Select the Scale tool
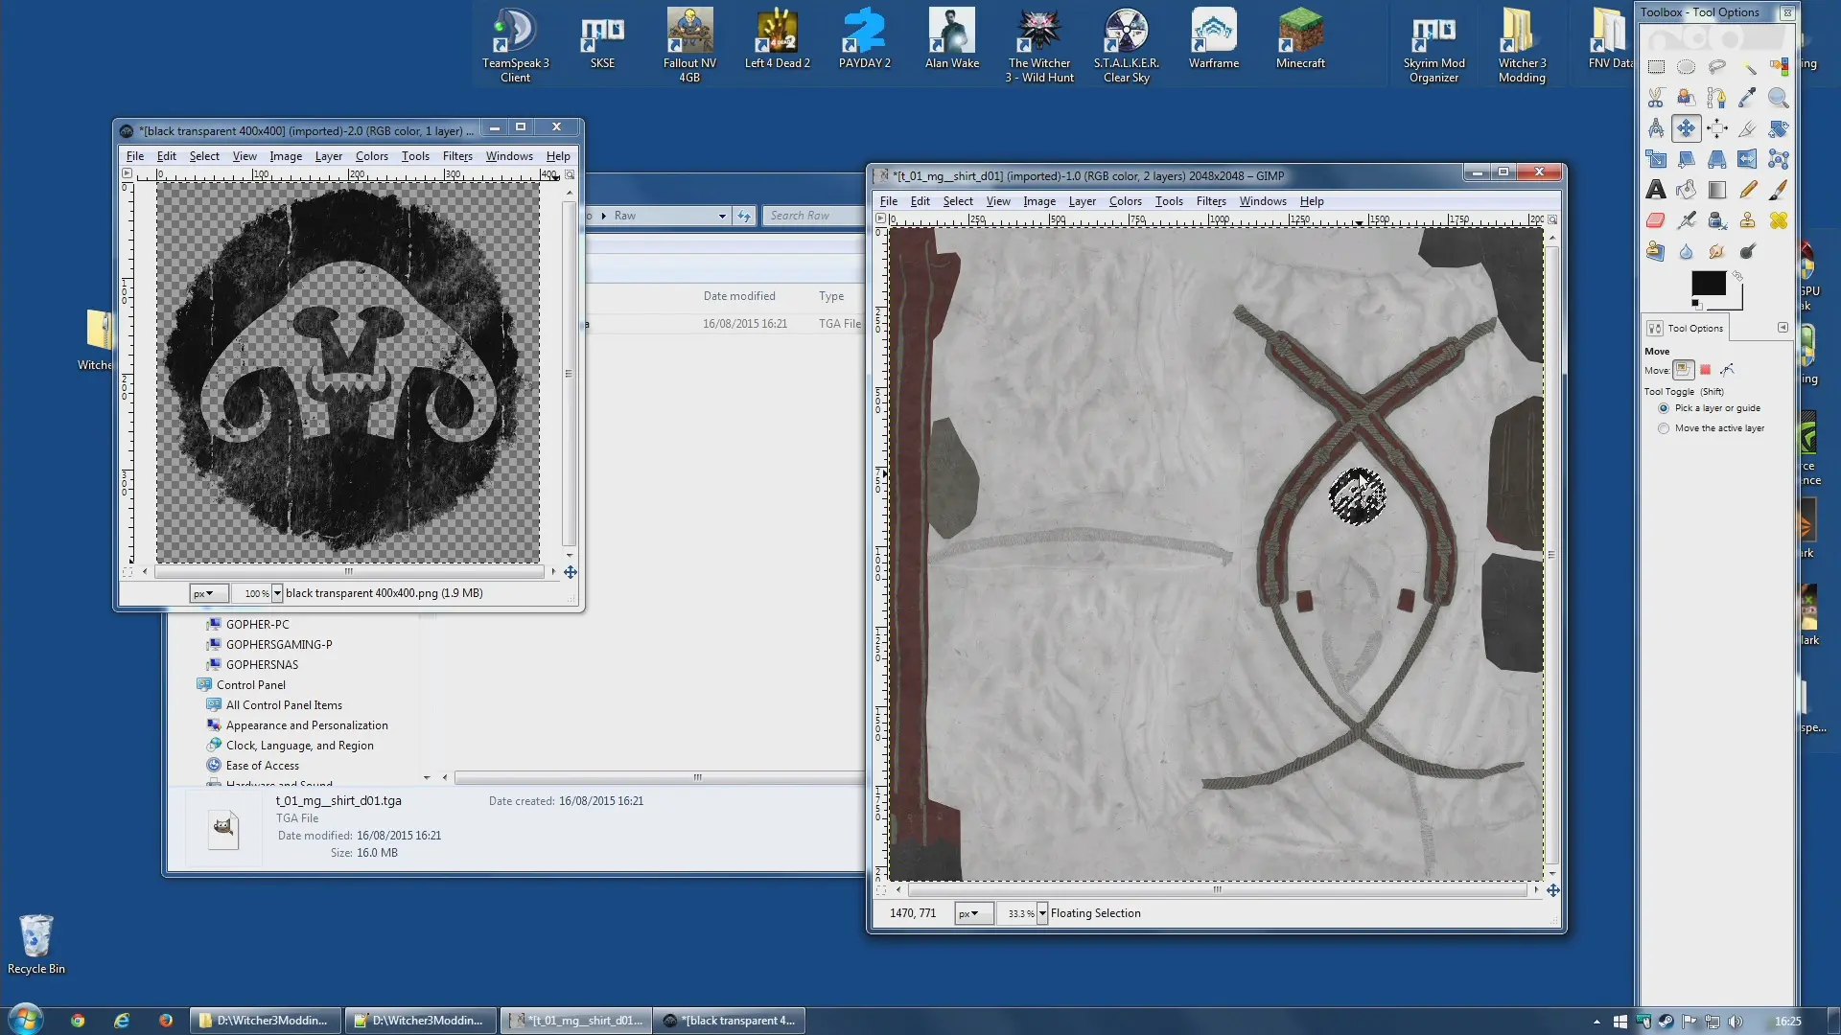Screen dimensions: 1841x1035 [x=1656, y=159]
